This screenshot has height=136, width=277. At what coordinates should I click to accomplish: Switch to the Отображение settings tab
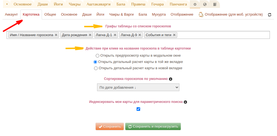coord(182,15)
